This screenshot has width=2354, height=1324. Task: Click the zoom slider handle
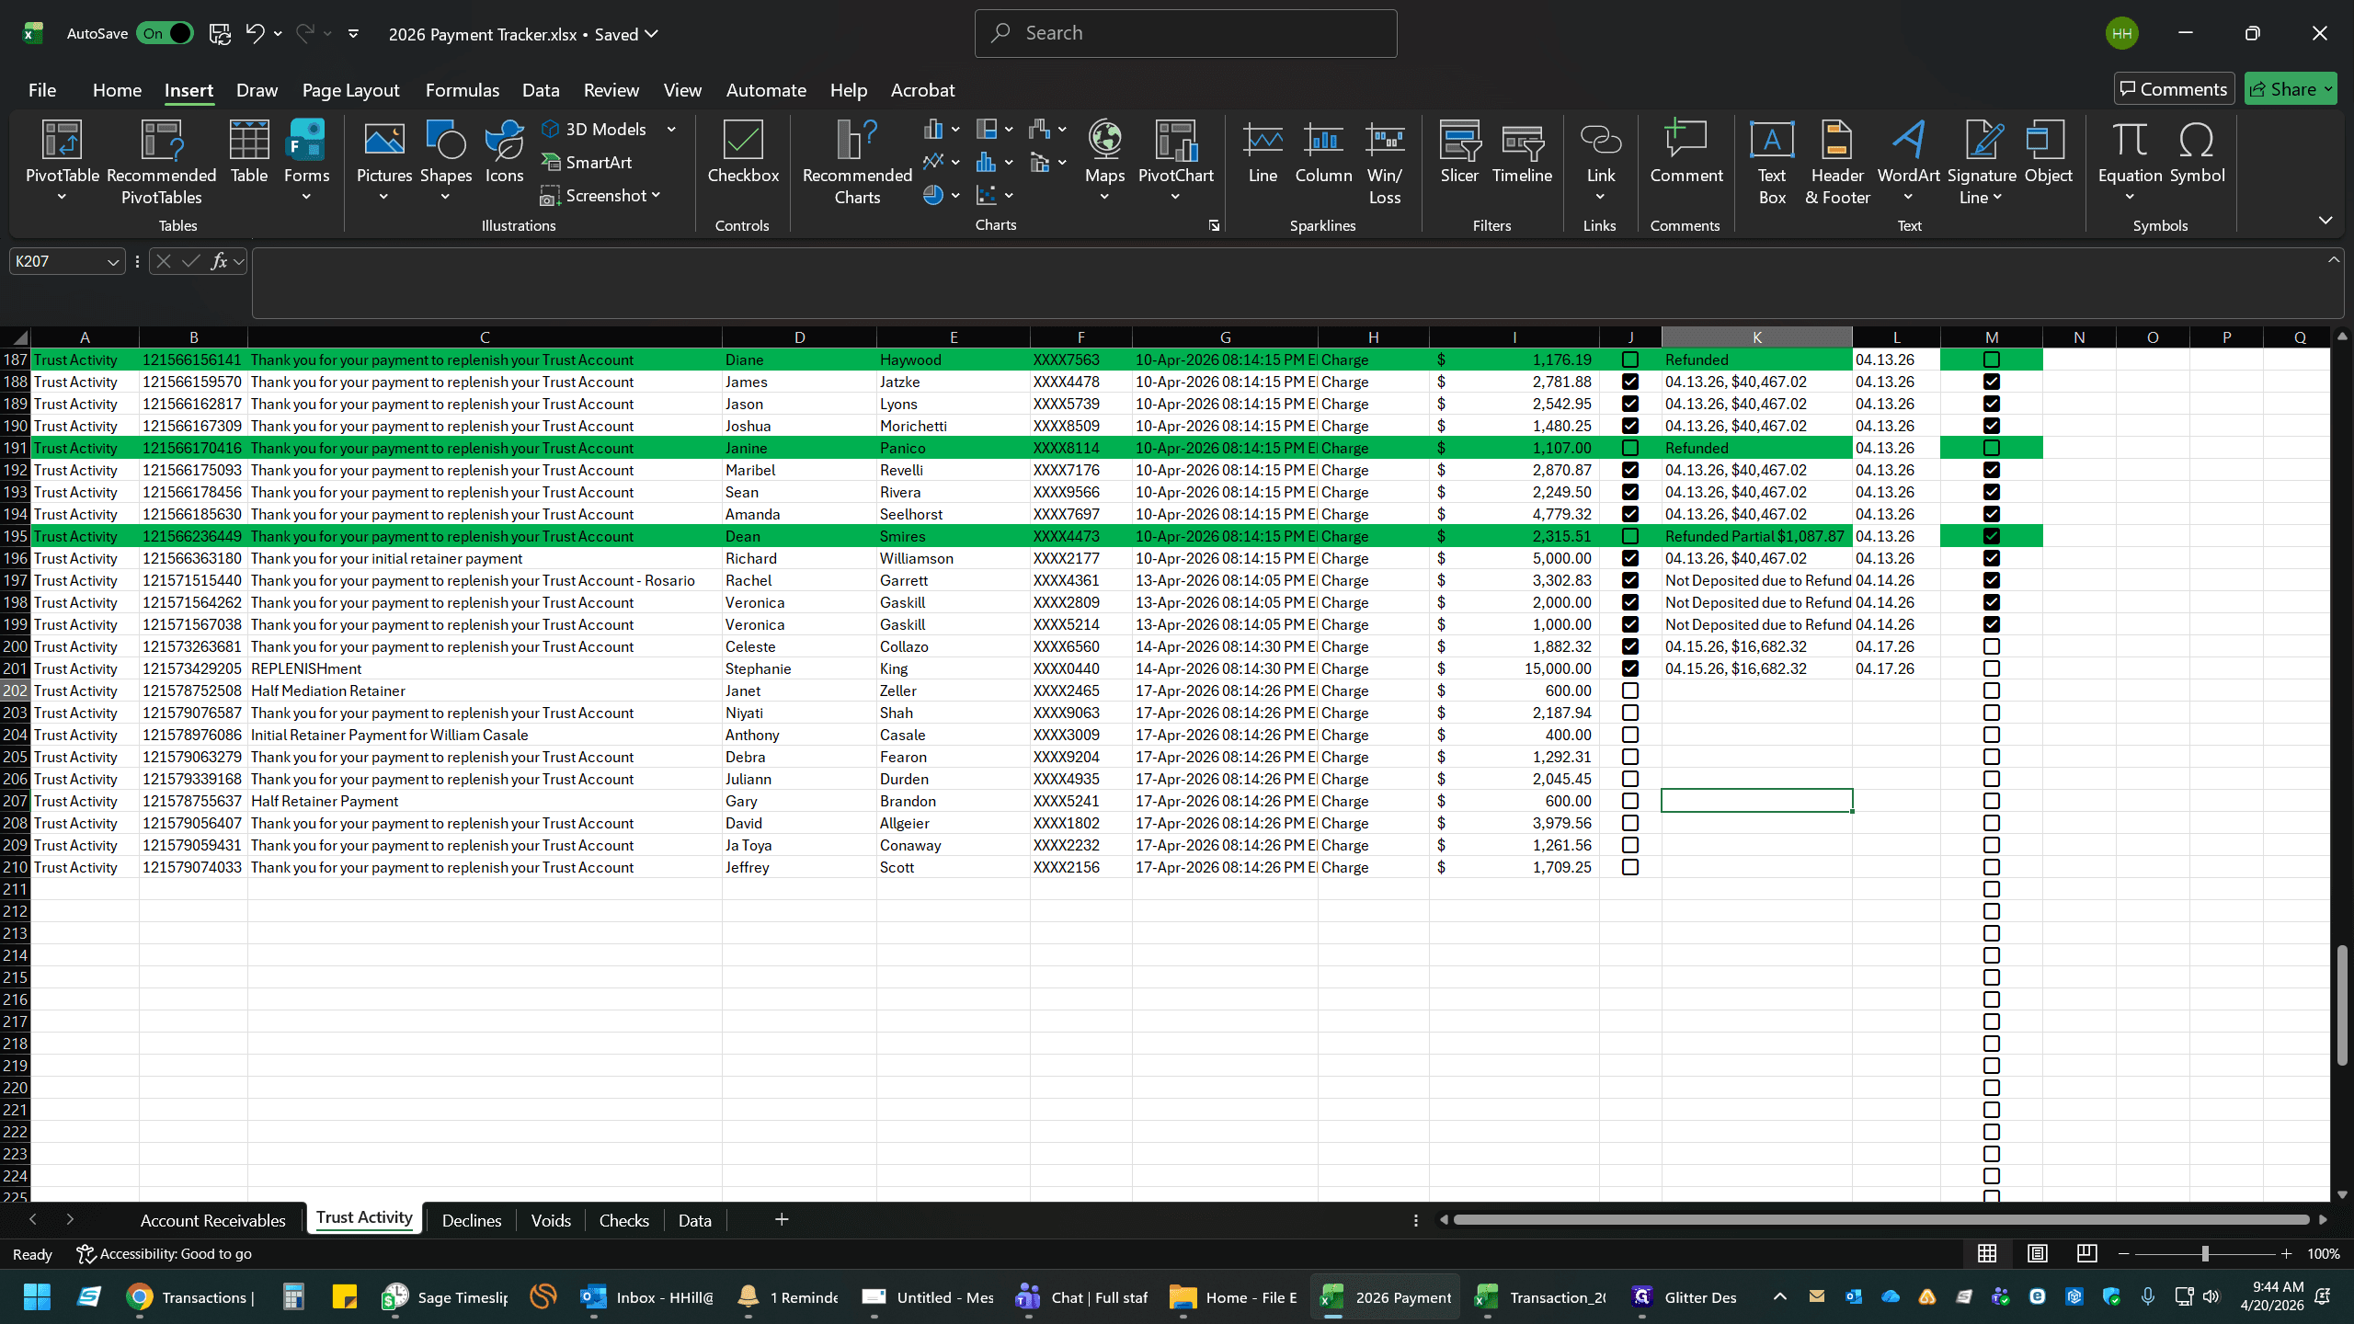pyautogui.click(x=2205, y=1253)
